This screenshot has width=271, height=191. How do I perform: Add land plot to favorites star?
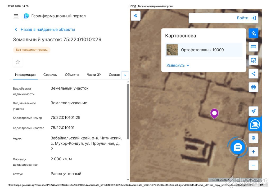(x=18, y=62)
